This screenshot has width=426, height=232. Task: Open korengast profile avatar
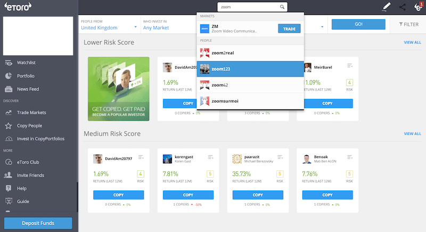pyautogui.click(x=167, y=159)
